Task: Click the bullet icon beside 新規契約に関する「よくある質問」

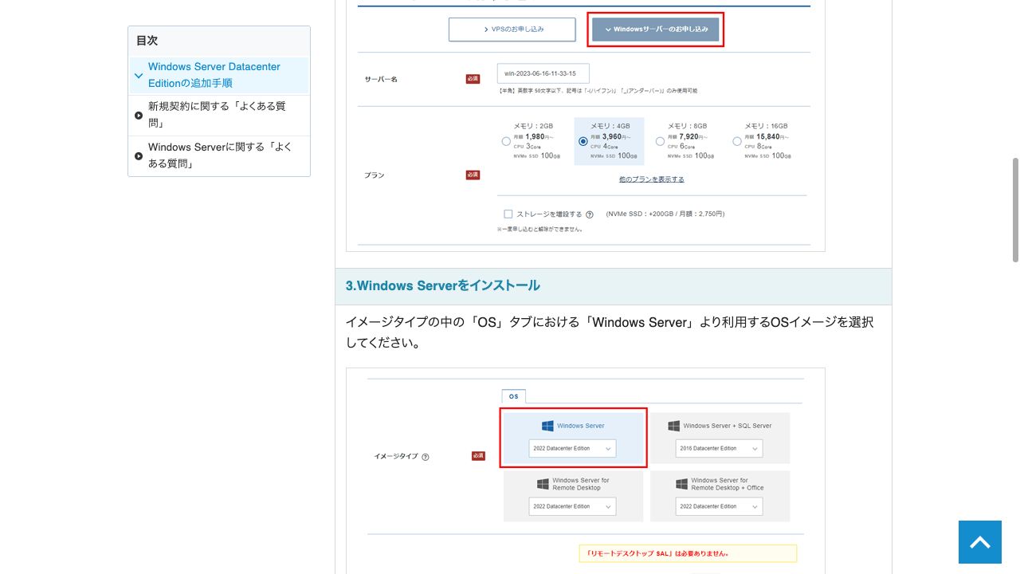Action: tap(139, 116)
